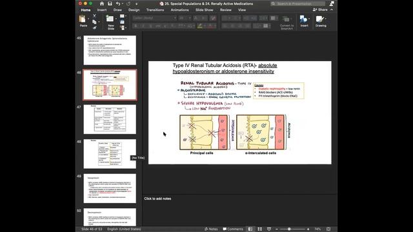Switch to Normal view icon

pyautogui.click(x=250, y=229)
